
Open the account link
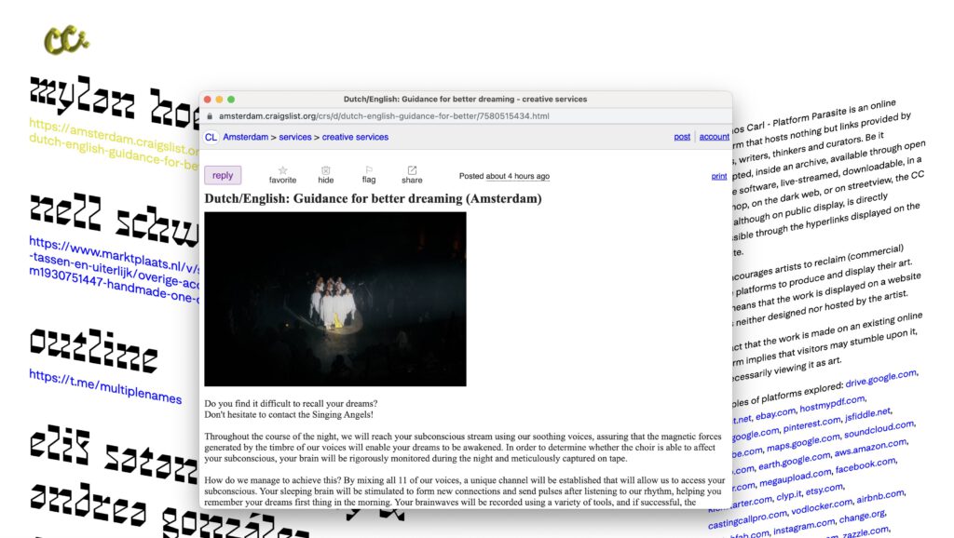point(715,137)
